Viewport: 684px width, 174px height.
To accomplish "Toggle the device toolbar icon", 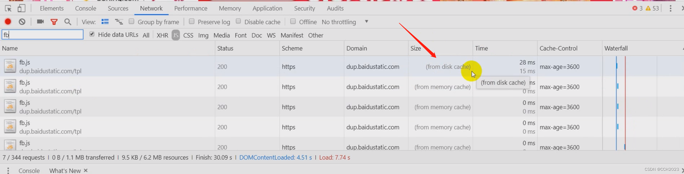I will [x=21, y=9].
